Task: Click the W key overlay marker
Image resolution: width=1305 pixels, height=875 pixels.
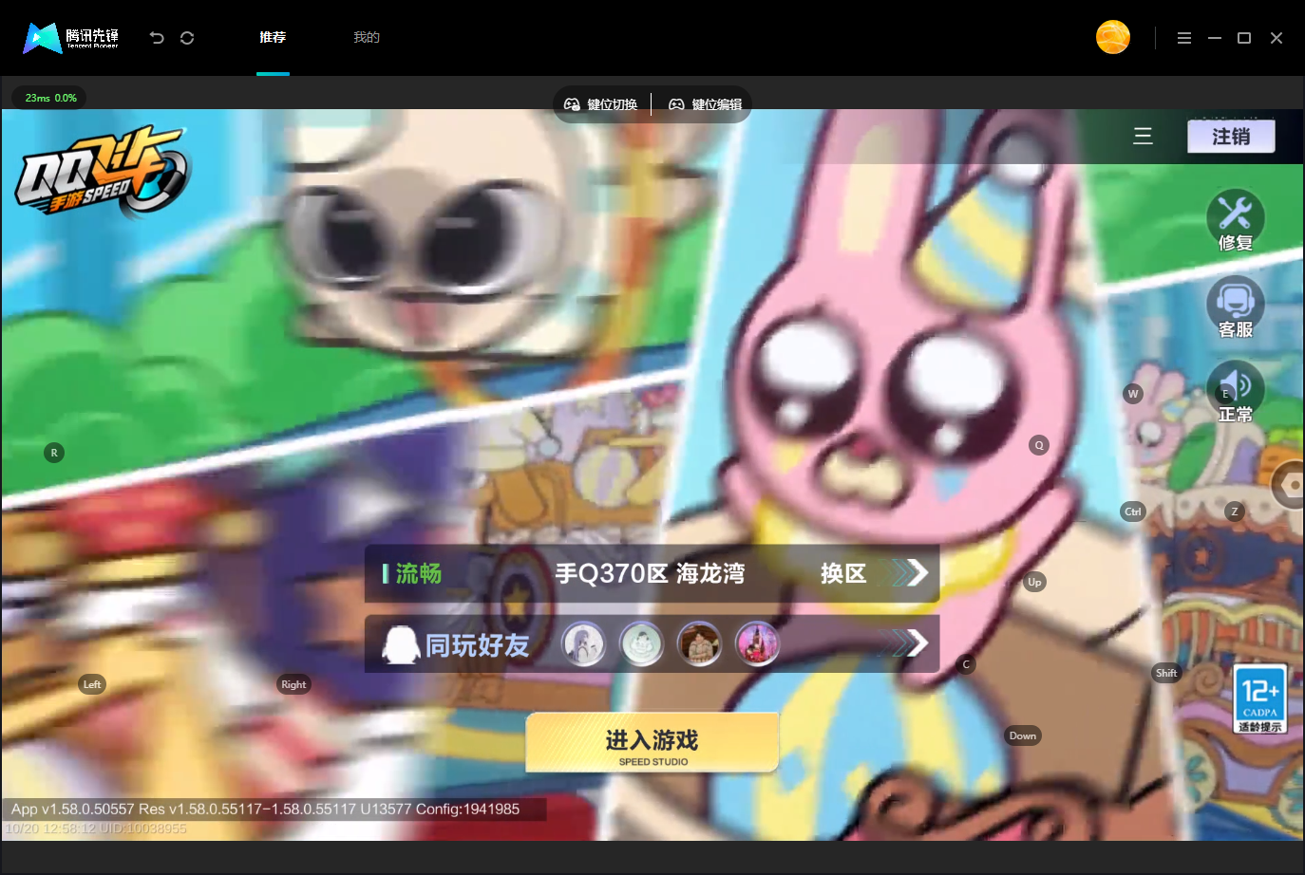Action: pyautogui.click(x=1133, y=394)
